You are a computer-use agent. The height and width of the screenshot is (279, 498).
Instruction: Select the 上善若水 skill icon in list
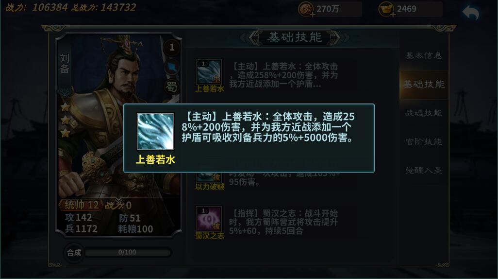tap(209, 72)
